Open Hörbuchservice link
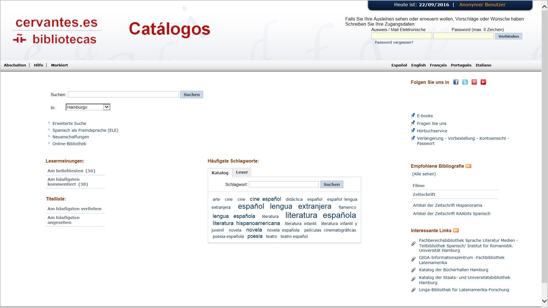Screen dimensions: 548x308 [432, 131]
